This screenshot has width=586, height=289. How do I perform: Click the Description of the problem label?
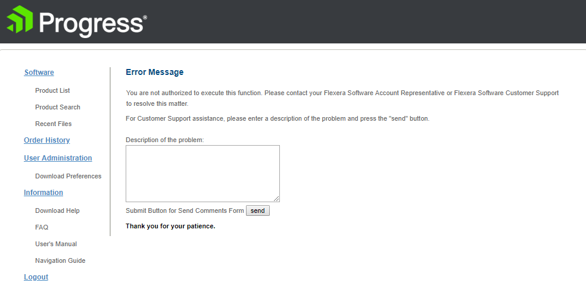pos(165,140)
